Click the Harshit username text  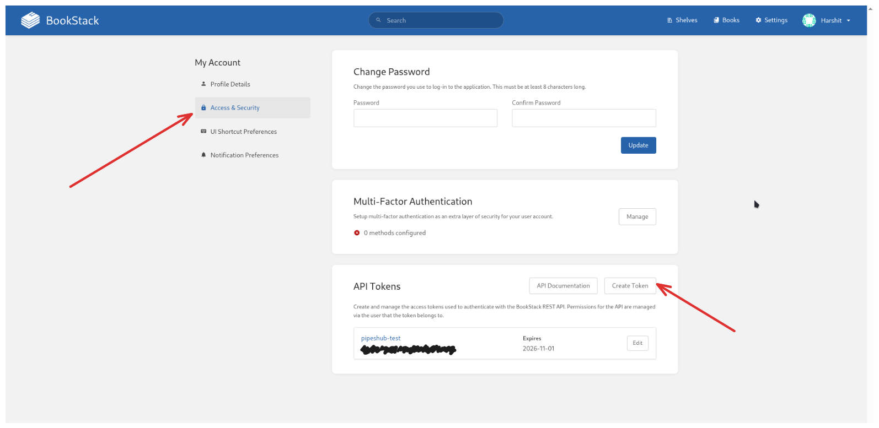coord(831,21)
